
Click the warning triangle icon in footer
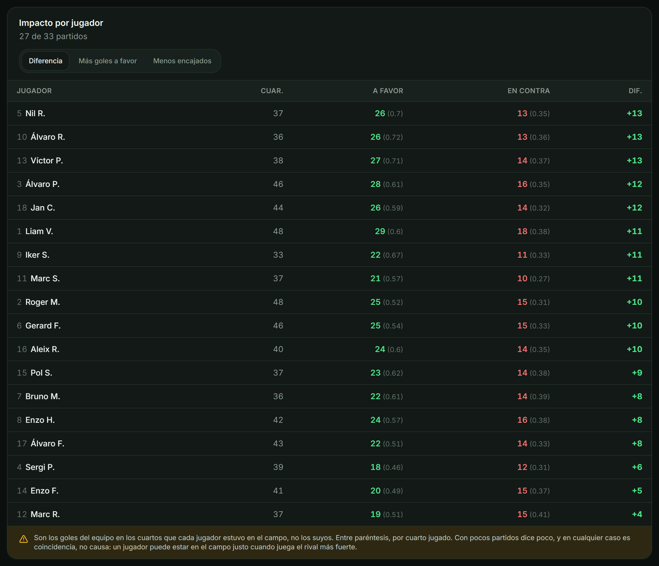(24, 539)
